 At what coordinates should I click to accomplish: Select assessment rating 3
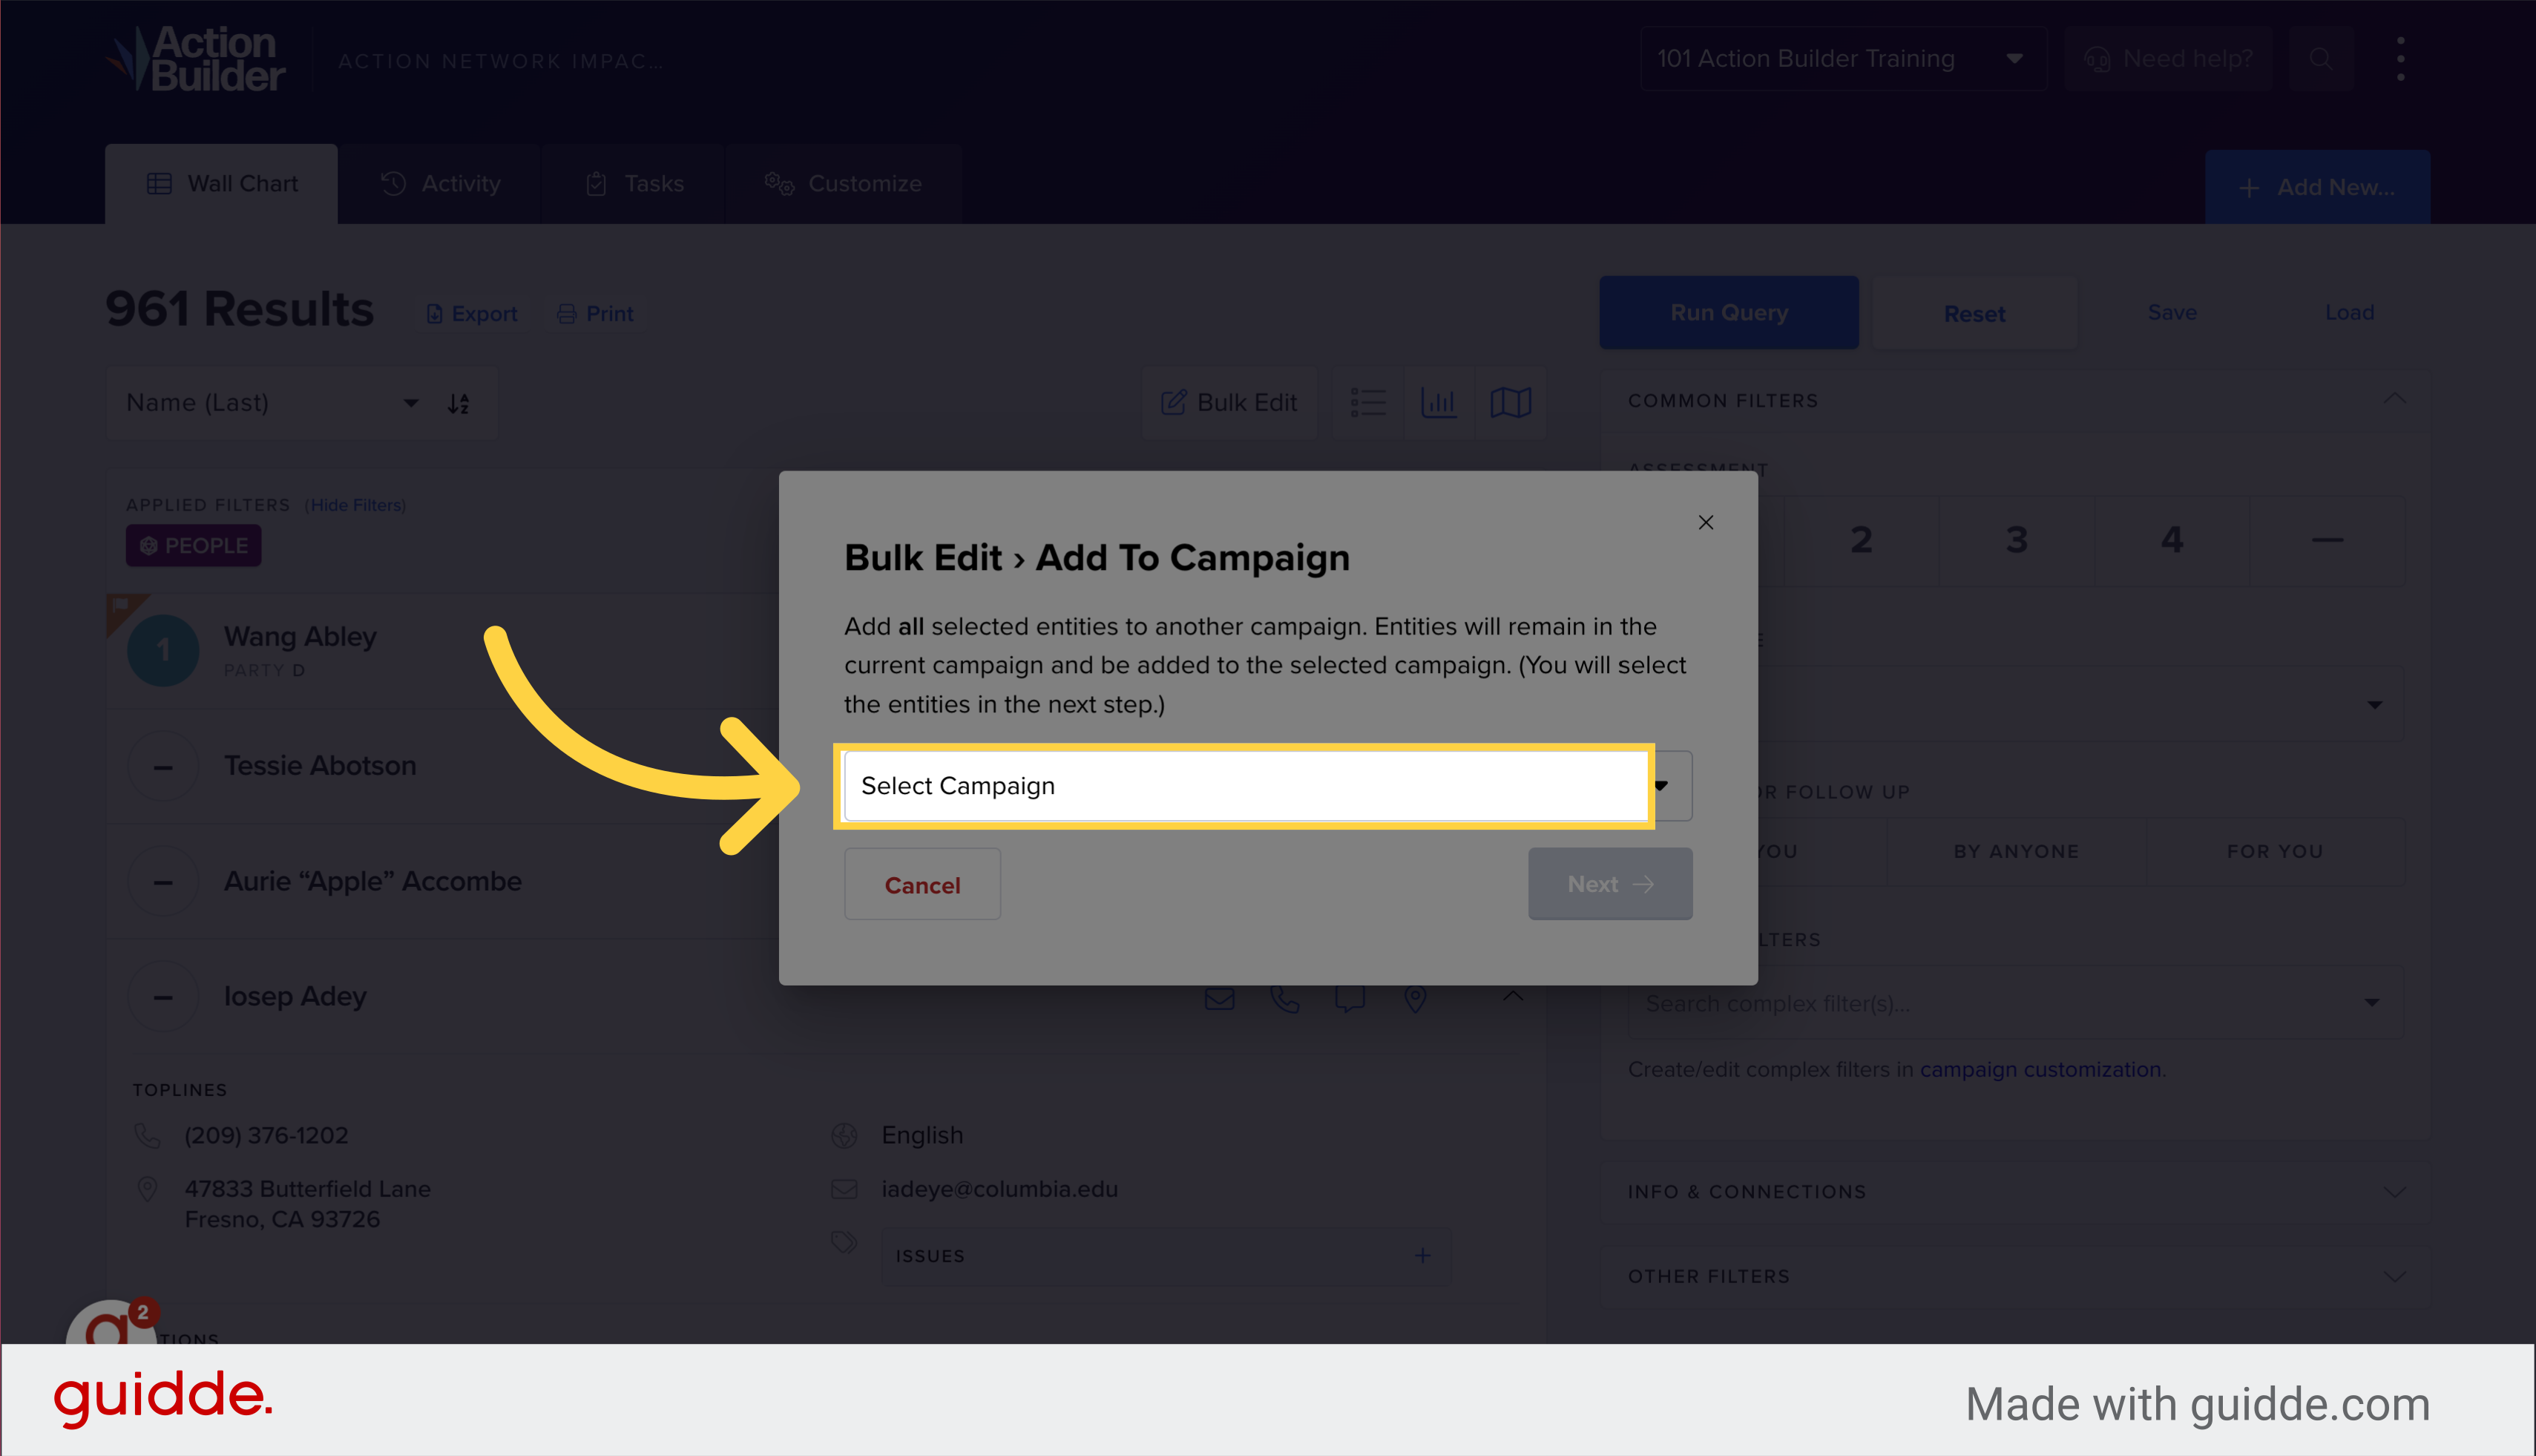click(x=2016, y=540)
